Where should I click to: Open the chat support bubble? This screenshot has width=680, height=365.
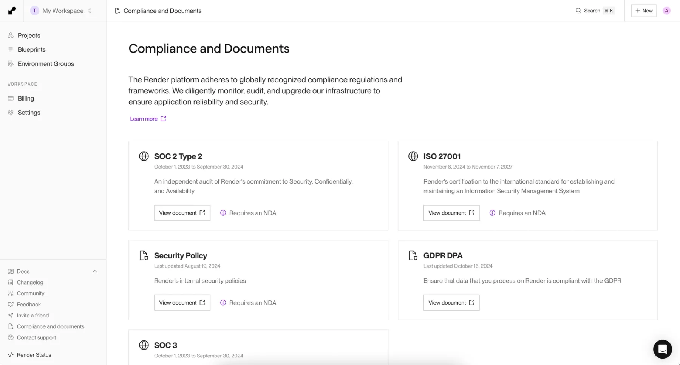[662, 349]
